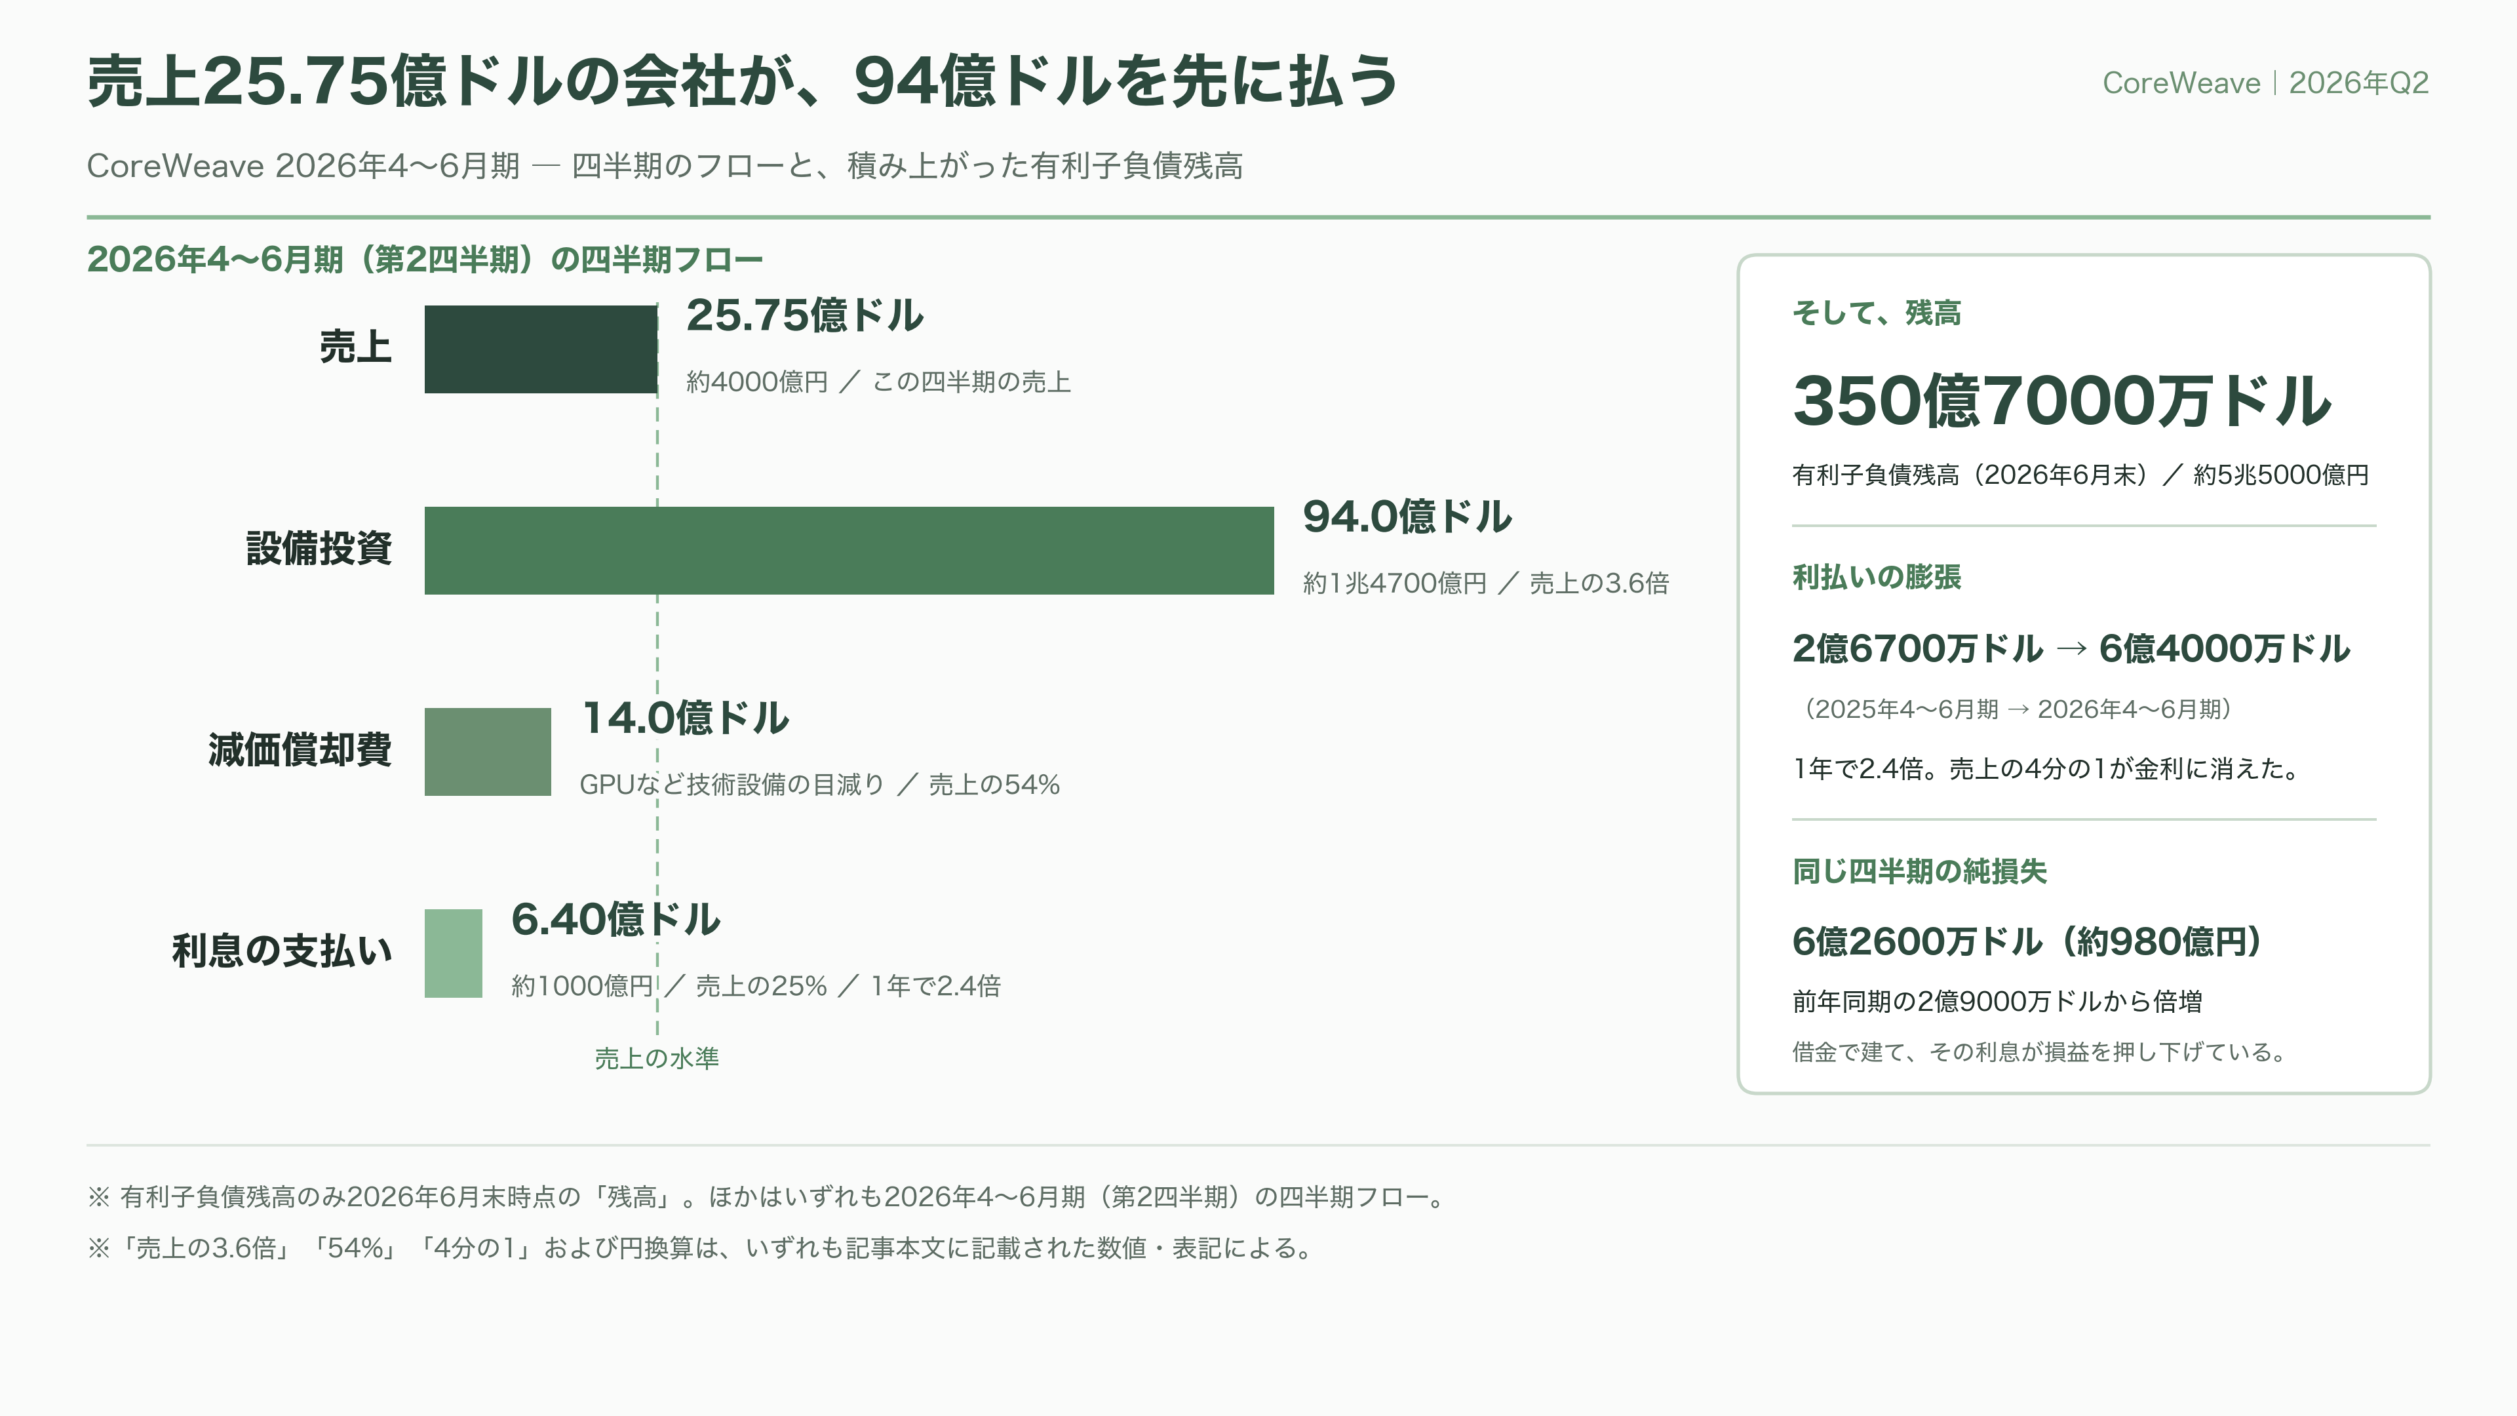Click the note '約1000億円 ／ 売上の25% ／ 1年で2.4倍'
2517x1416 pixels.
click(756, 986)
